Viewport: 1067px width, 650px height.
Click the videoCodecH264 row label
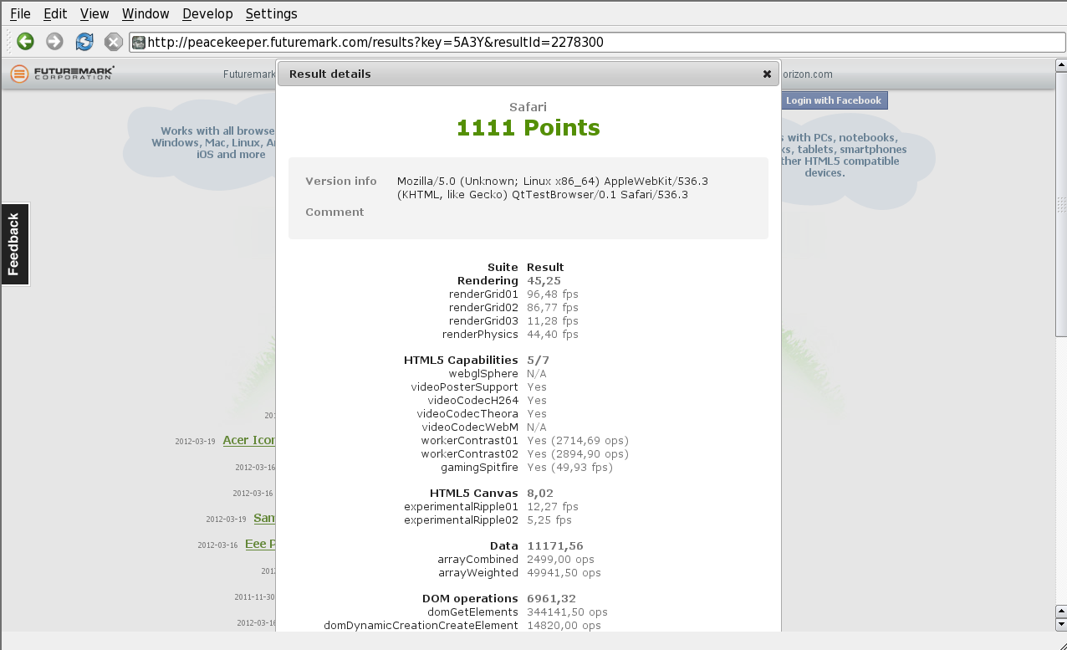[x=473, y=400]
